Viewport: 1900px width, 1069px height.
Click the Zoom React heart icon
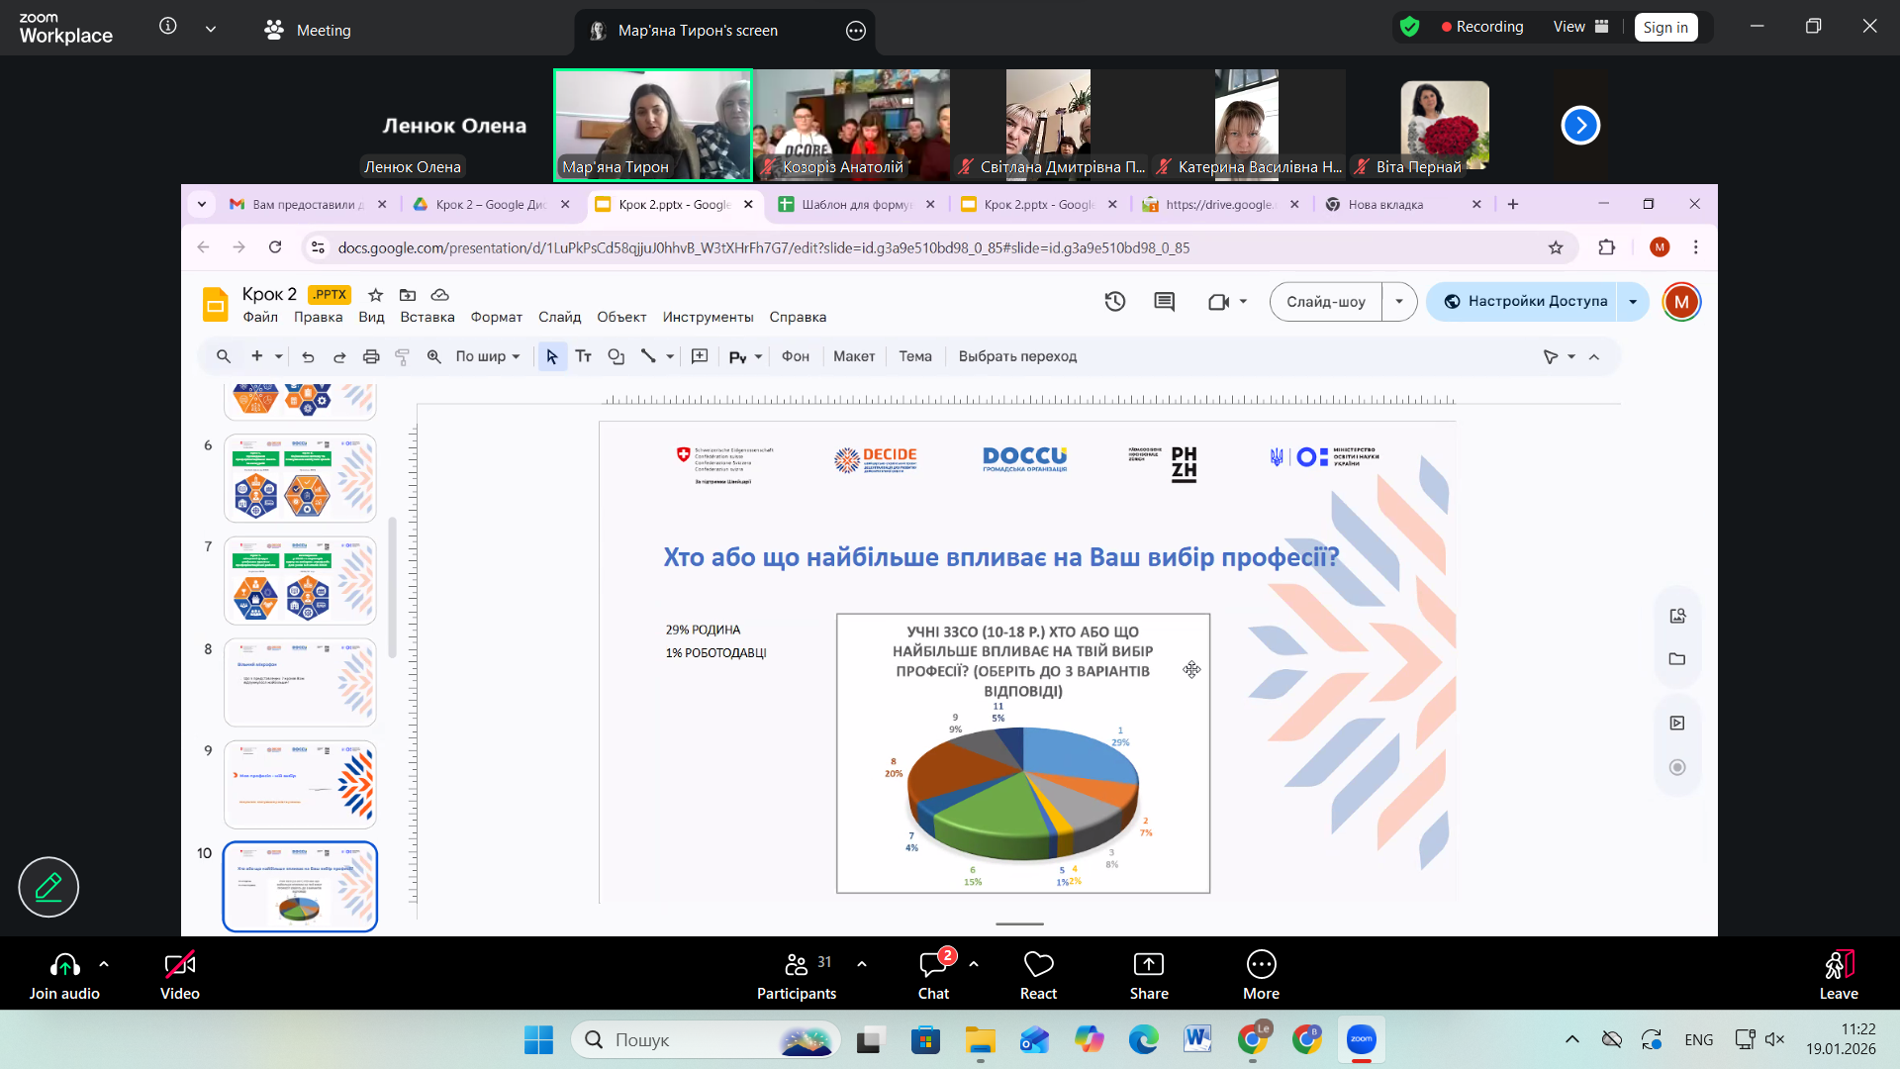click(x=1038, y=976)
